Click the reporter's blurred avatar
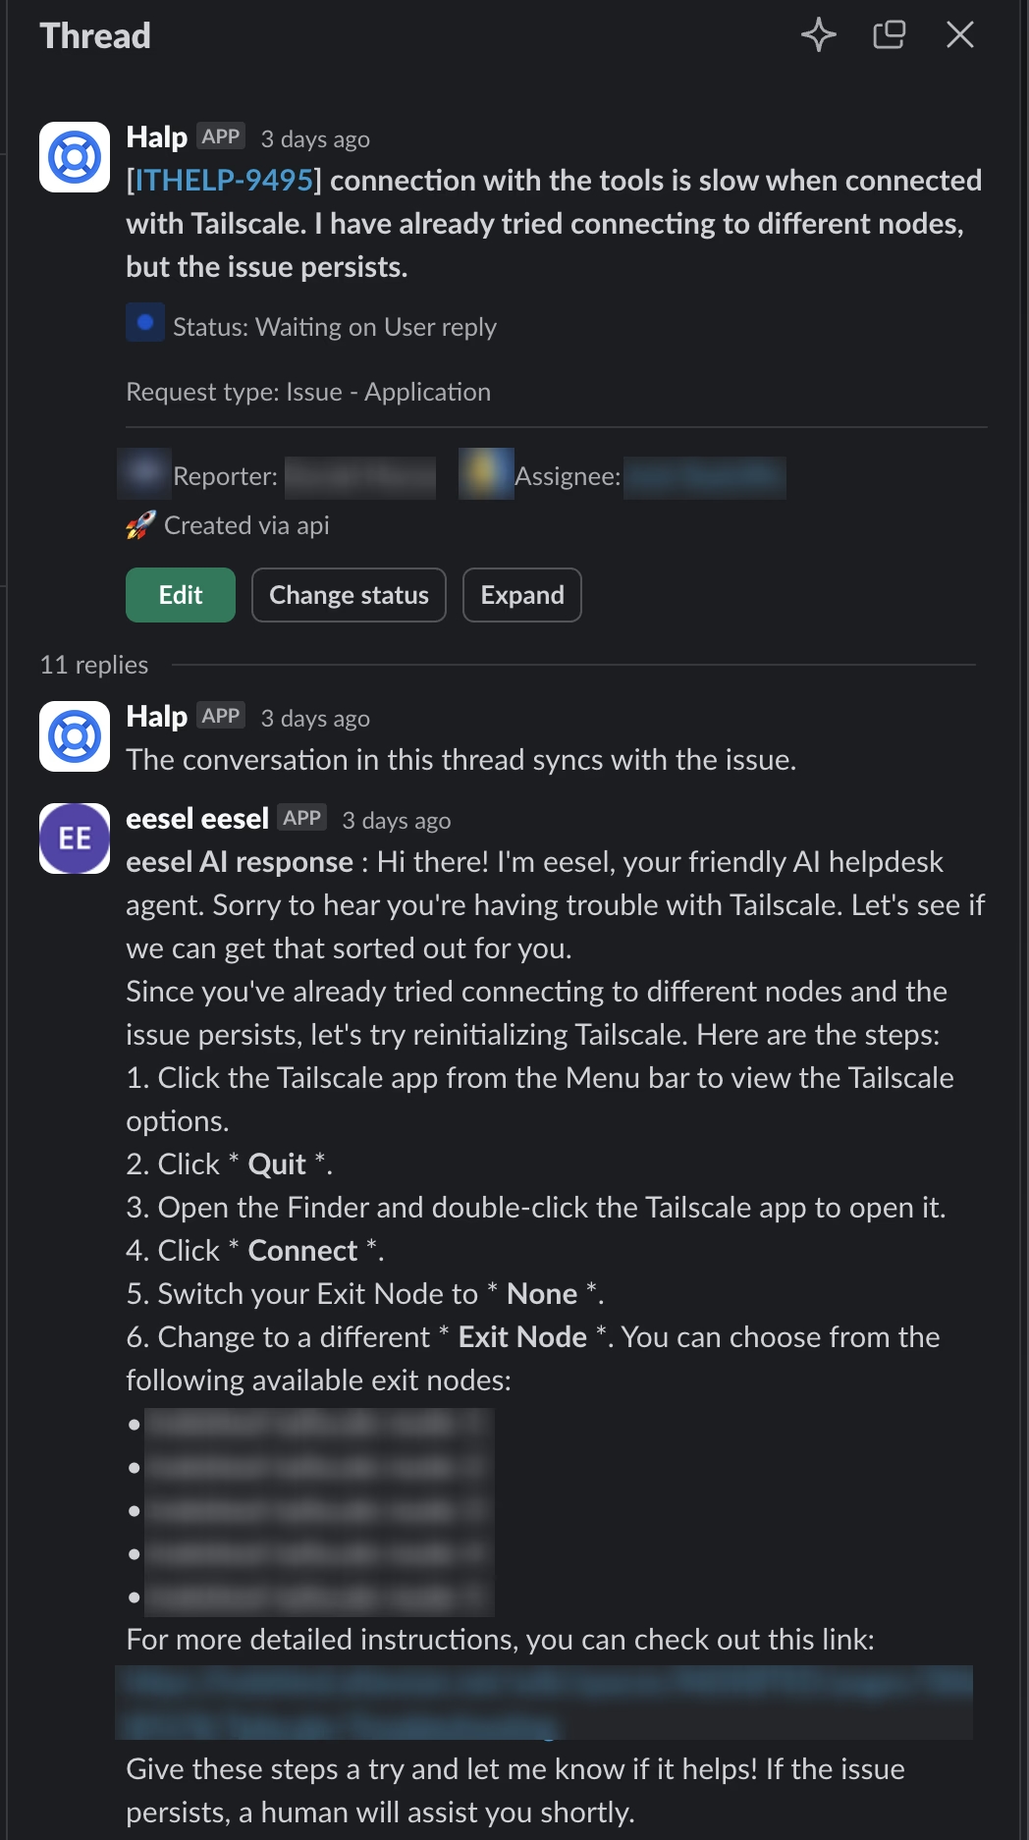This screenshot has width=1029, height=1840. point(144,473)
